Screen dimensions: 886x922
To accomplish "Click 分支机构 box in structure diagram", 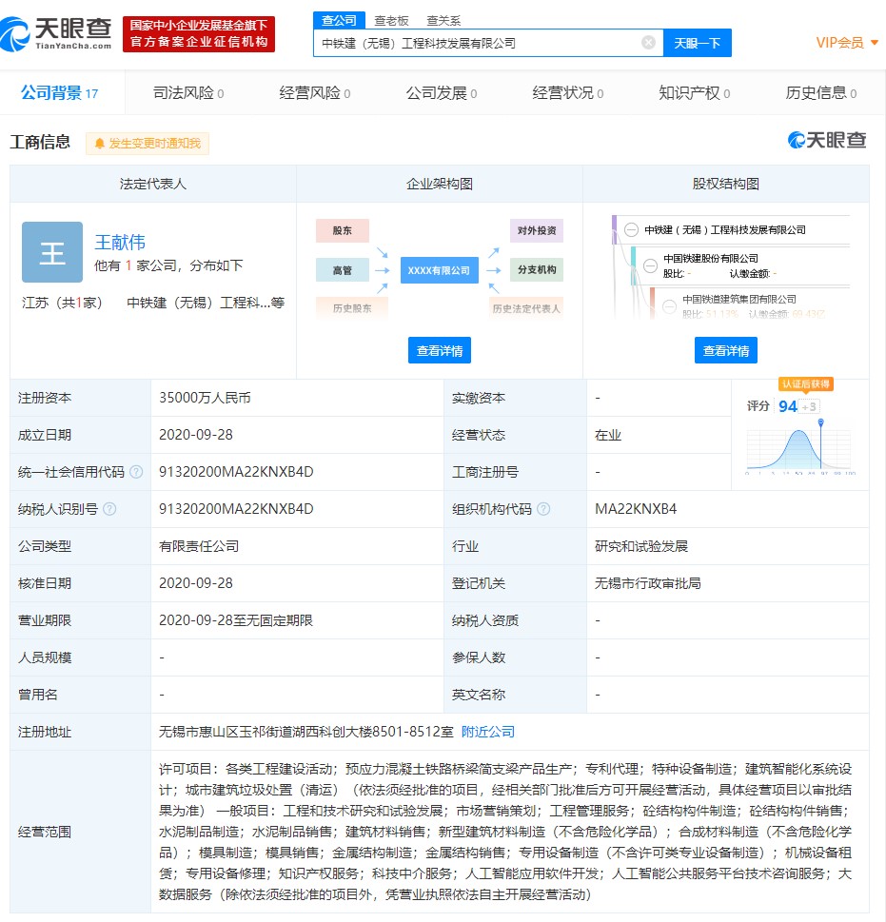I will [536, 269].
